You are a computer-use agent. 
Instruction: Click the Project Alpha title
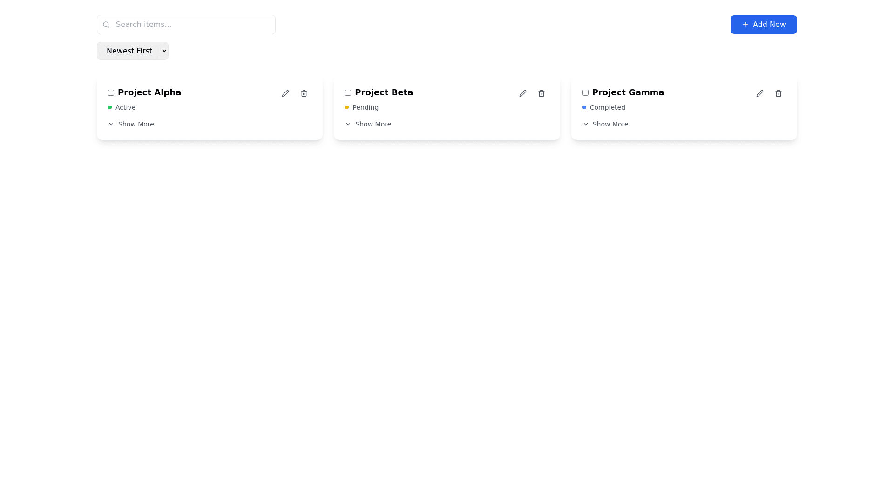tap(149, 92)
